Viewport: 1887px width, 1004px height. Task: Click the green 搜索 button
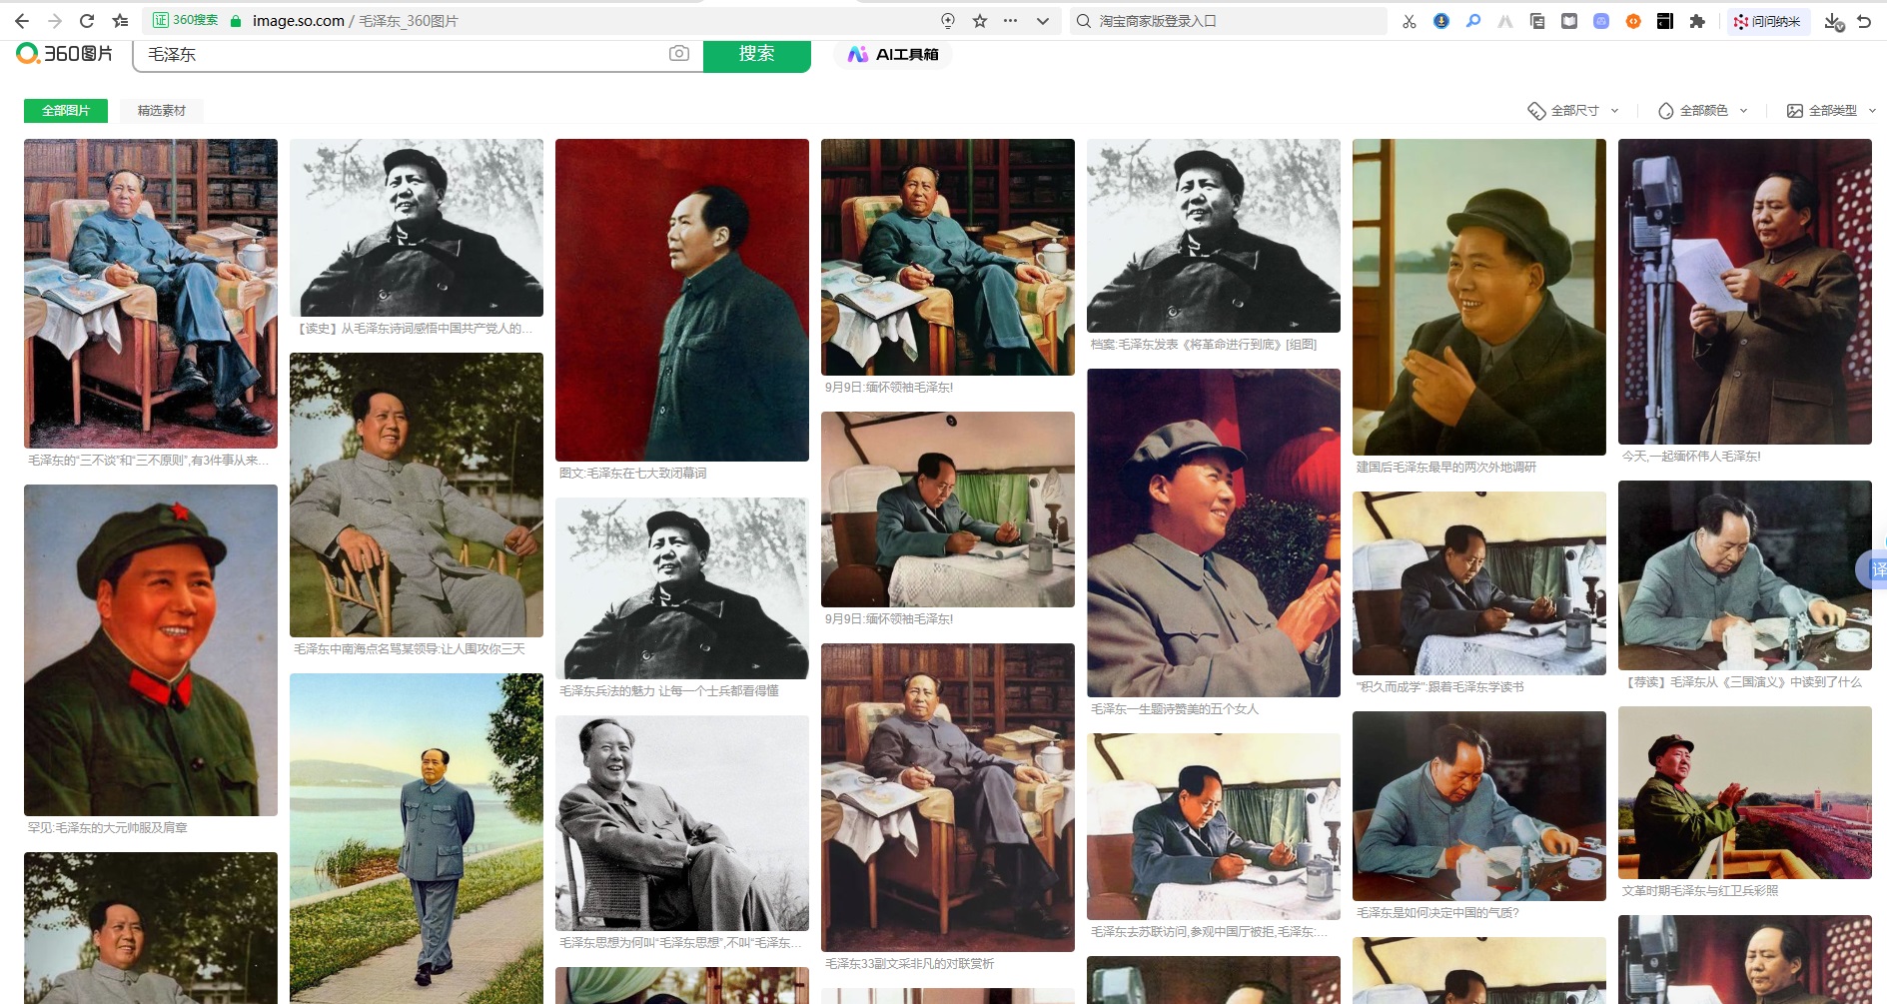tap(756, 54)
